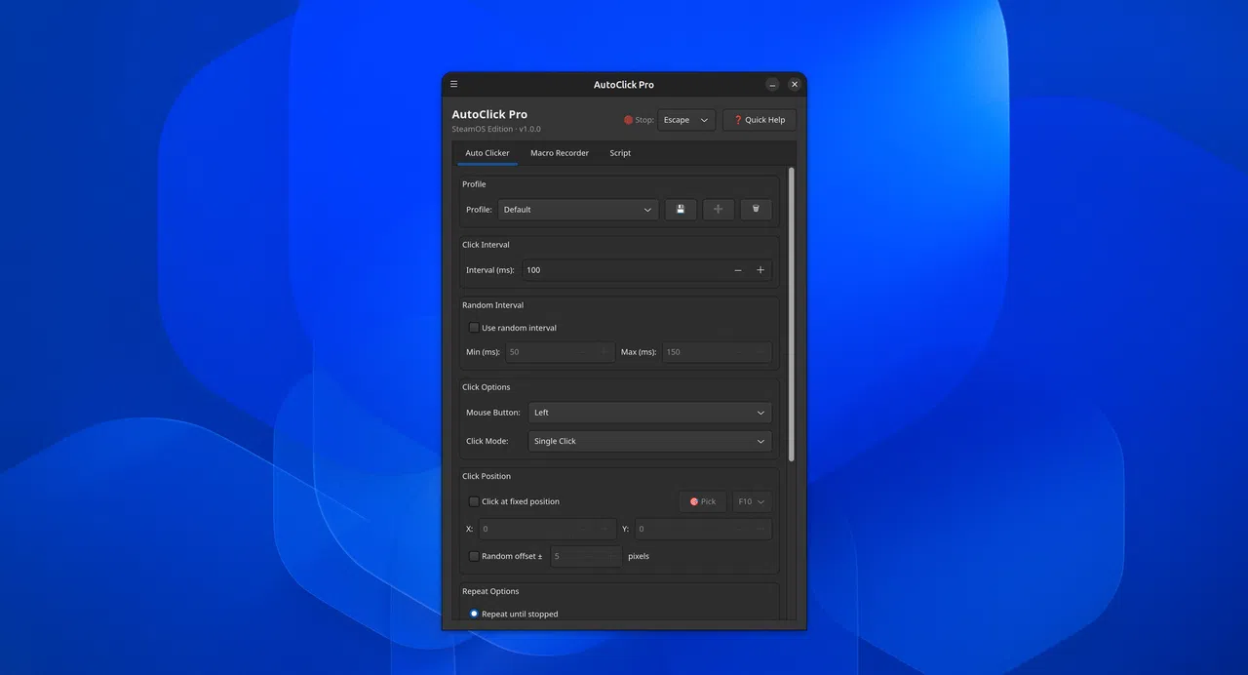Open the hamburger menu in title bar
The height and width of the screenshot is (675, 1248).
pyautogui.click(x=453, y=85)
